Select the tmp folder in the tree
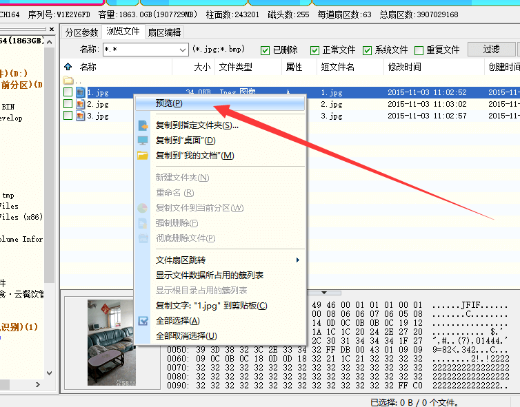520x407 pixels. point(8,195)
